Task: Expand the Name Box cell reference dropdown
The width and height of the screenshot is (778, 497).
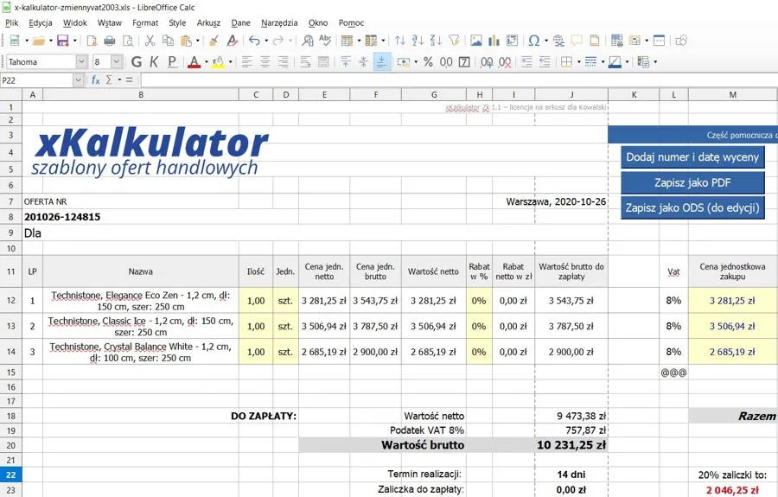Action: (x=78, y=80)
